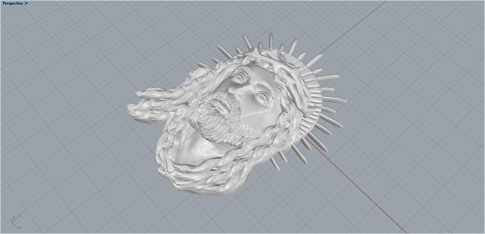Viewport: 485px width, 234px height.
Task: Click the Perspective viewport title label
Action: tap(13, 3)
